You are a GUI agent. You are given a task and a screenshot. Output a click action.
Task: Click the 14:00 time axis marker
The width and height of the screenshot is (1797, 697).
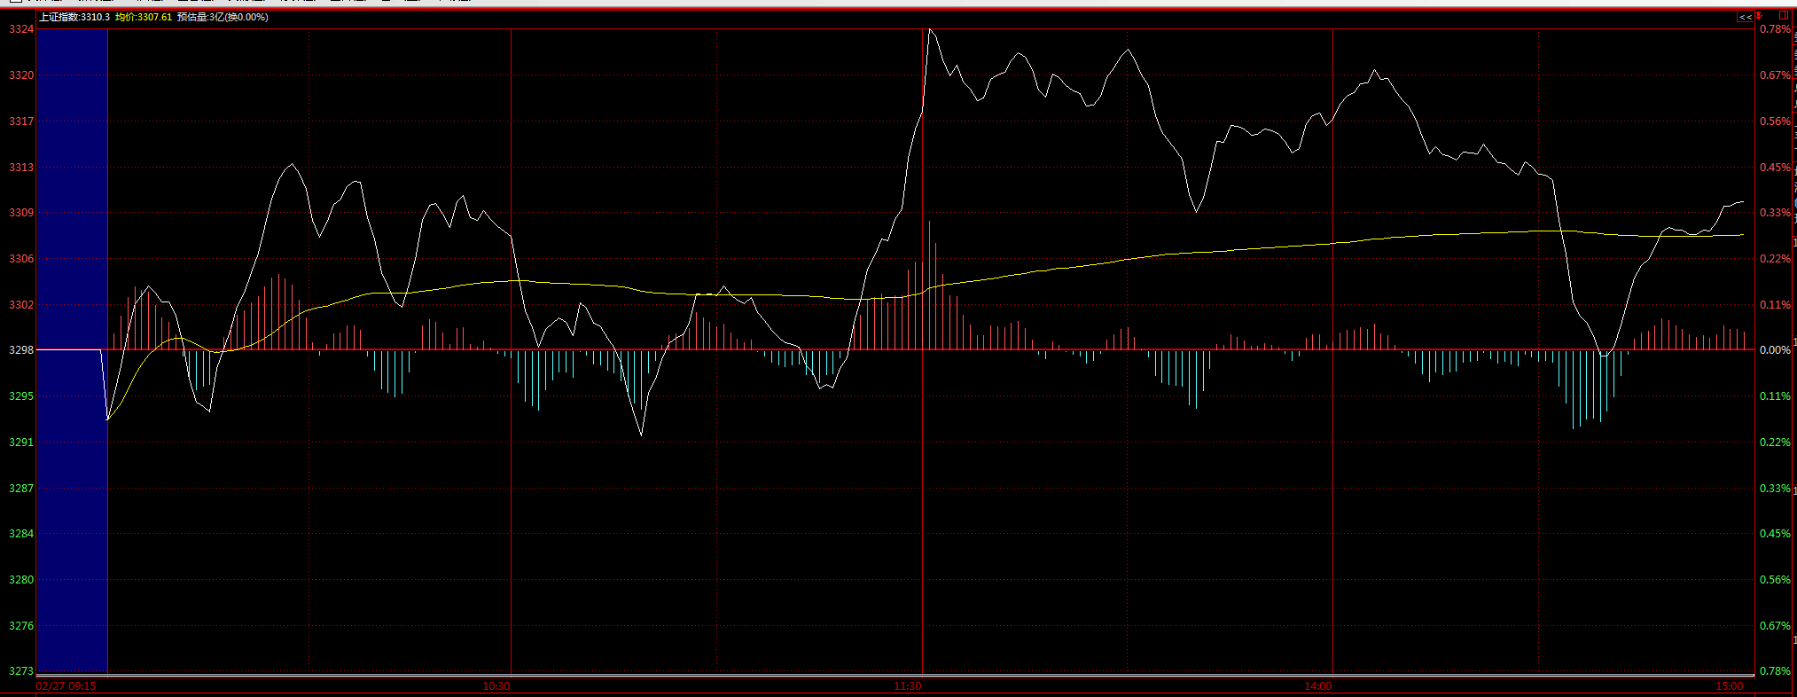point(1318,686)
